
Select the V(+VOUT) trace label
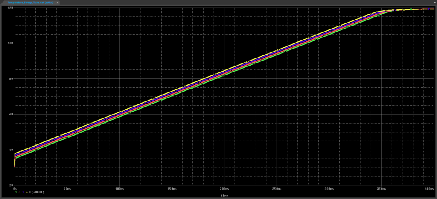(x=37, y=193)
